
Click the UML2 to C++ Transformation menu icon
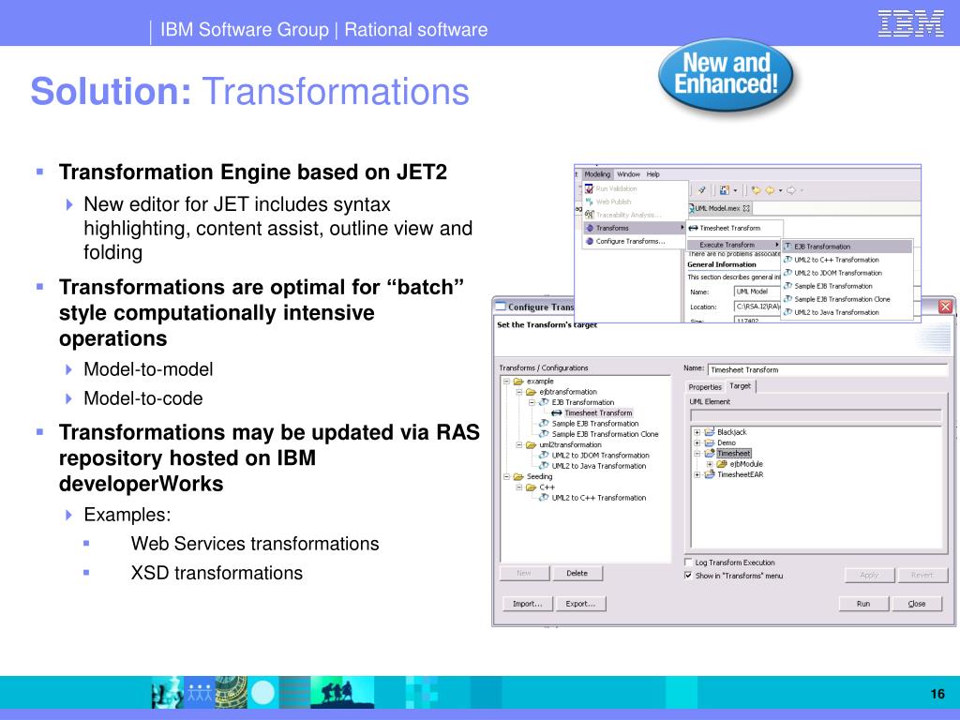788,260
